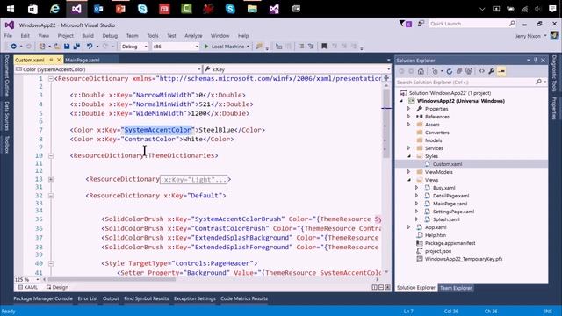Collapse Styles folder in Solution Explorer

click(x=409, y=156)
